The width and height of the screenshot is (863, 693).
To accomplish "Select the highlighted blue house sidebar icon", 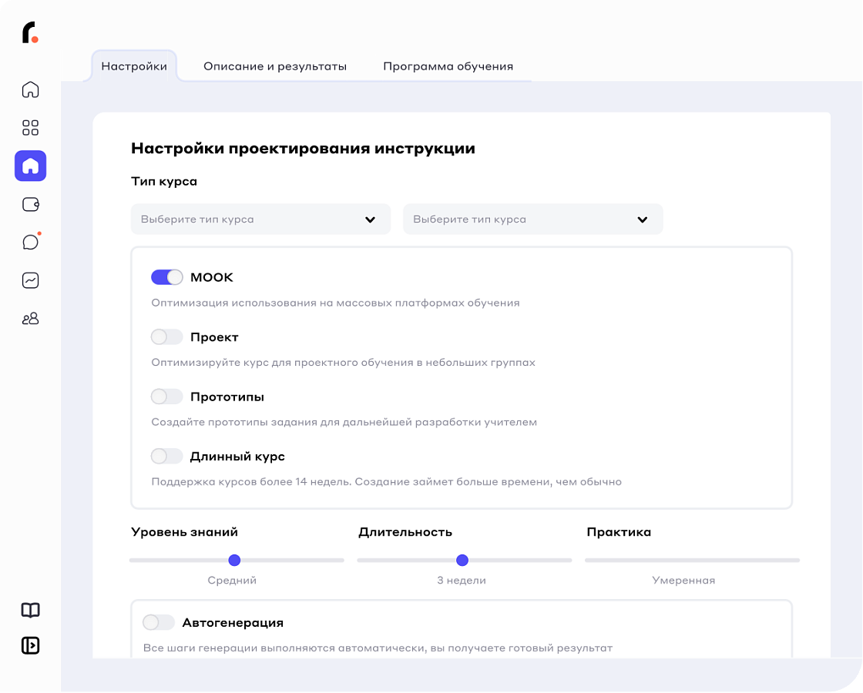I will [x=30, y=166].
